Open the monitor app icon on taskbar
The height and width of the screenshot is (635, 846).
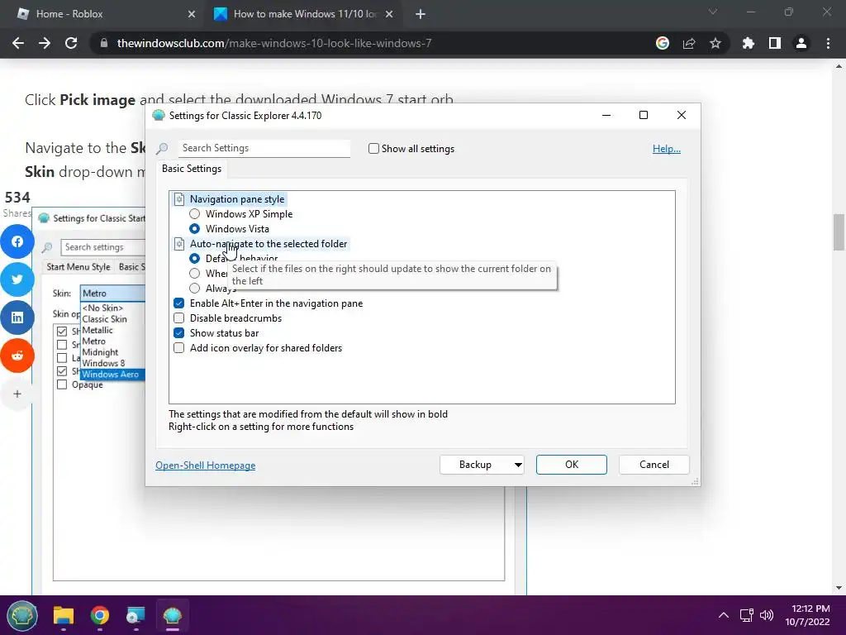point(135,615)
